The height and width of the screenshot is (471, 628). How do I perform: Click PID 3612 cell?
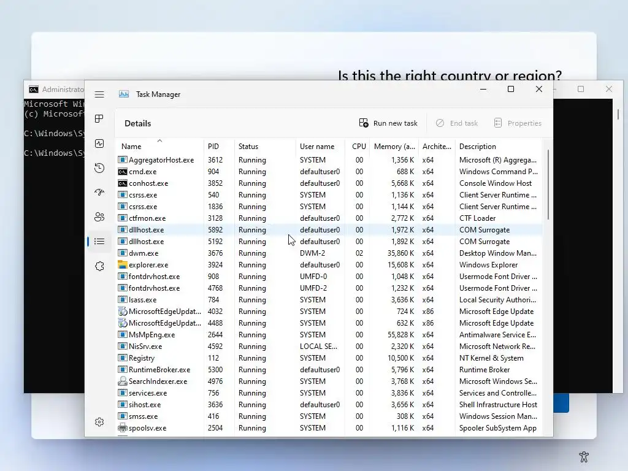(x=215, y=160)
